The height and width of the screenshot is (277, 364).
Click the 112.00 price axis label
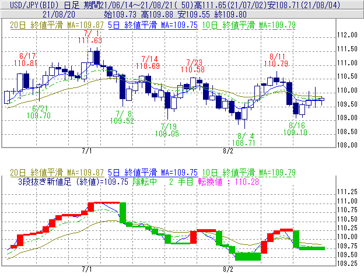(347, 35)
